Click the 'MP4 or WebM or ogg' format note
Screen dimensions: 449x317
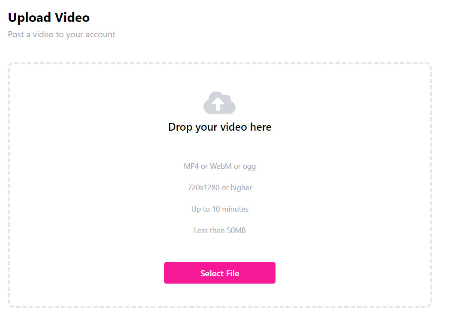coord(220,166)
